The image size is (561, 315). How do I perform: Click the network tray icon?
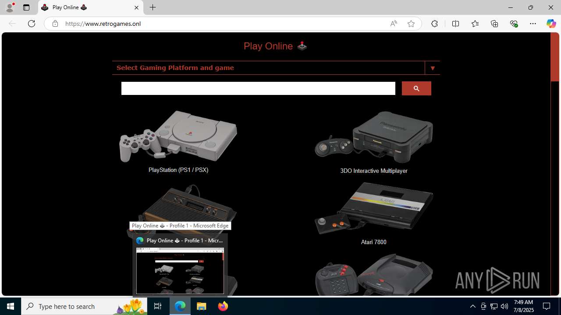[x=494, y=306]
